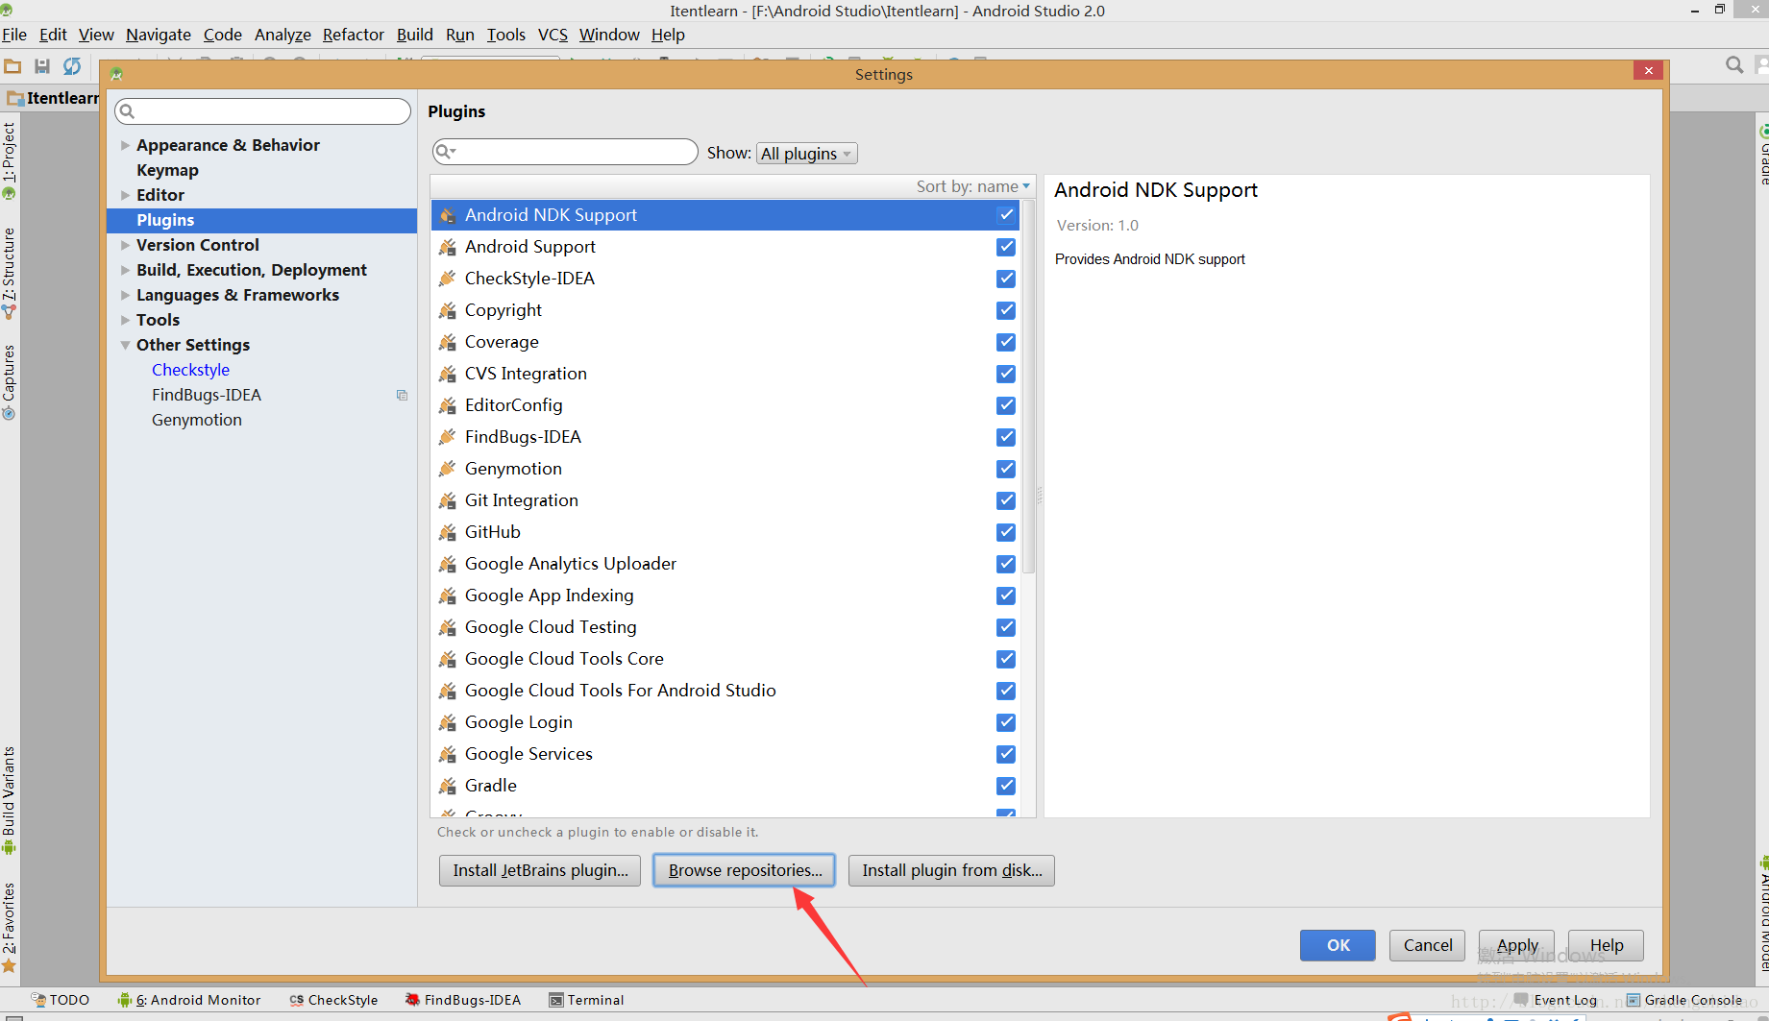The width and height of the screenshot is (1769, 1021).
Task: Open the CheckStyle tool window
Action: point(333,1000)
